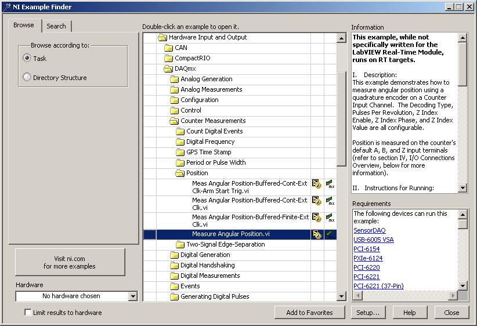Click Information panel scrollbar down arrow

pos(462,187)
